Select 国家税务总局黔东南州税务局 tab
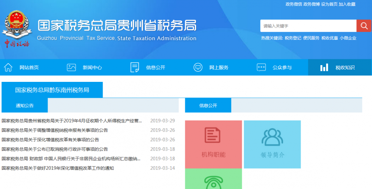 [52, 90]
